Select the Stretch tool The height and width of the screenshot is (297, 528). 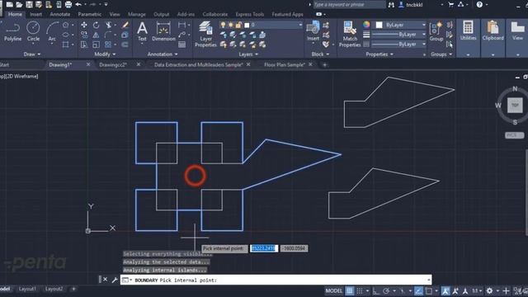84,45
